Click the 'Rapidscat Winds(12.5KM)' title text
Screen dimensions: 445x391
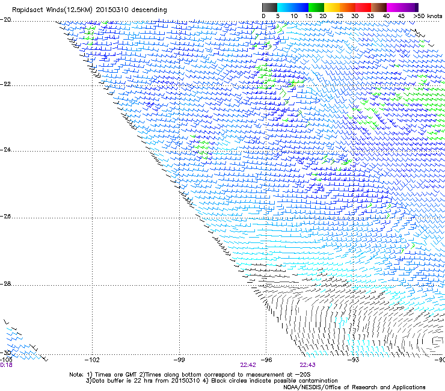52,10
